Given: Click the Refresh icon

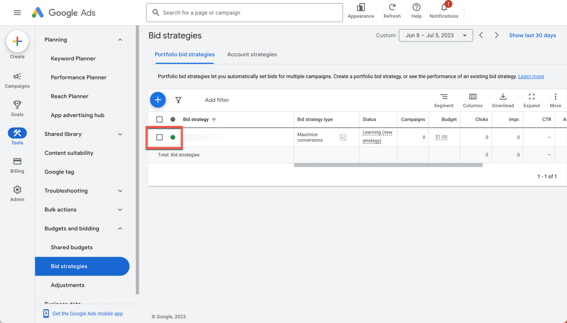Looking at the screenshot, I should click(392, 7).
